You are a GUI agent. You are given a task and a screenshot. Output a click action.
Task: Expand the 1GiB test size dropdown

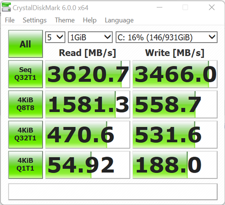90,37
